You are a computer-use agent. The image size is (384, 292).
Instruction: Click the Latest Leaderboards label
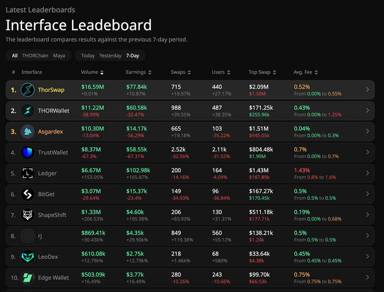point(40,10)
